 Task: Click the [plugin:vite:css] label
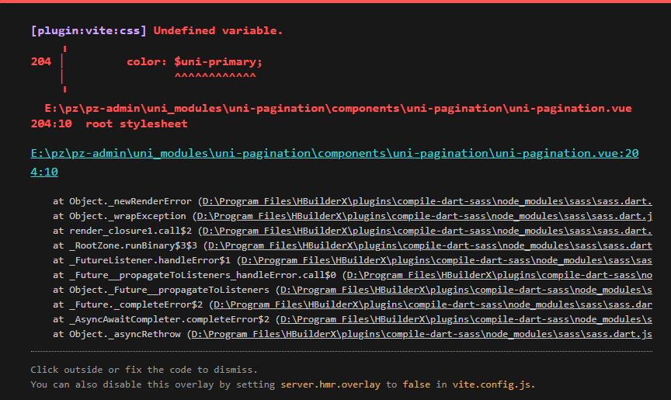(x=89, y=31)
